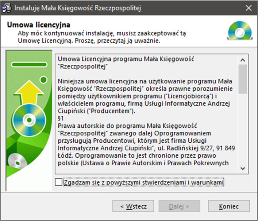Viewport: 258px width, 221px height.
Task: Click the large green CD in the banner
Action: (x=28, y=119)
